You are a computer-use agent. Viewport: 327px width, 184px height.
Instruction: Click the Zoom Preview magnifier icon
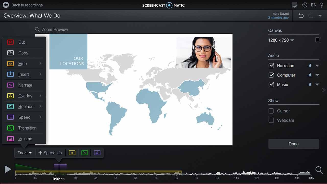click(37, 29)
